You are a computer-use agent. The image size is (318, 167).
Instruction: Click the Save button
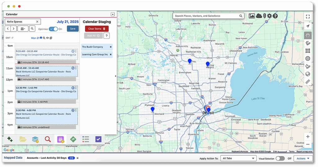point(73,29)
